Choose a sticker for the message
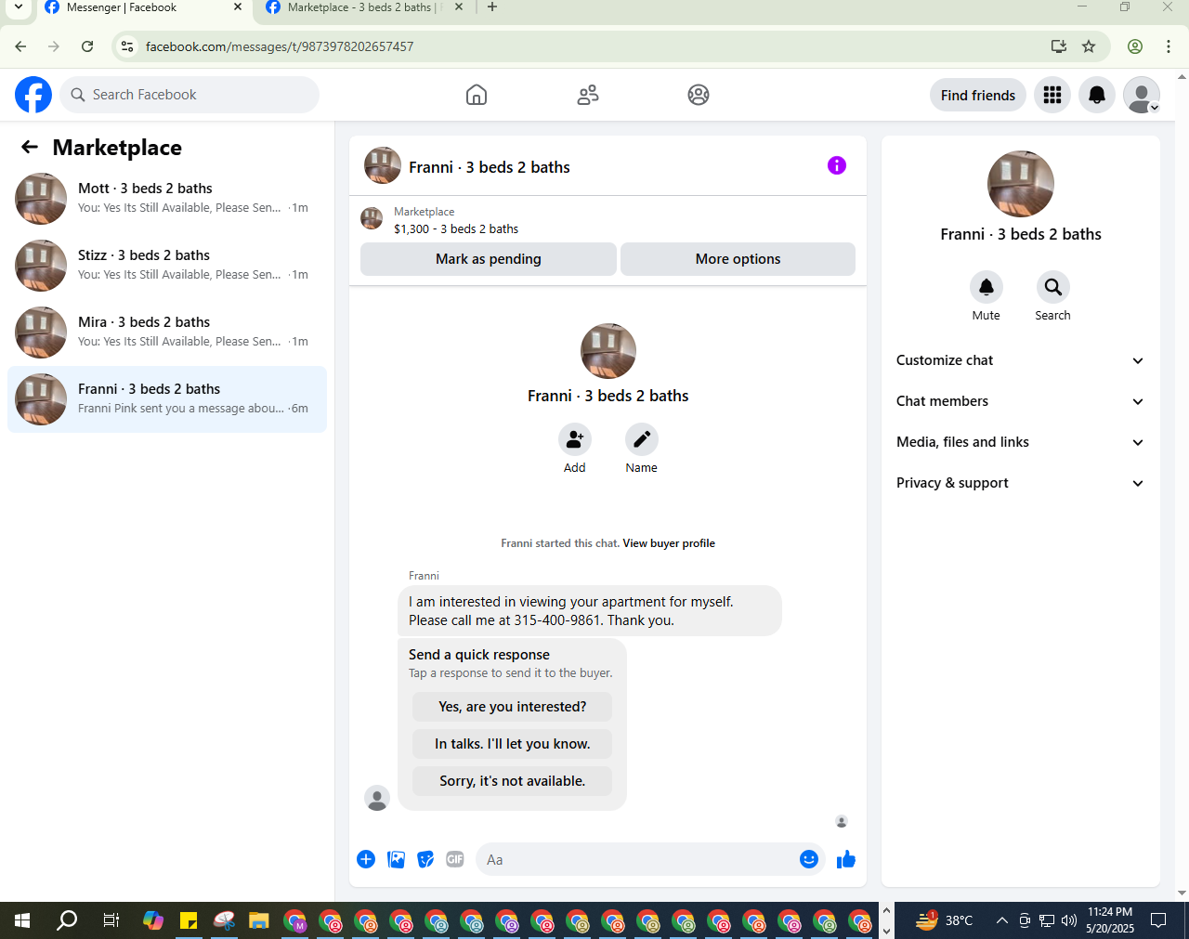This screenshot has width=1189, height=939. point(425,859)
